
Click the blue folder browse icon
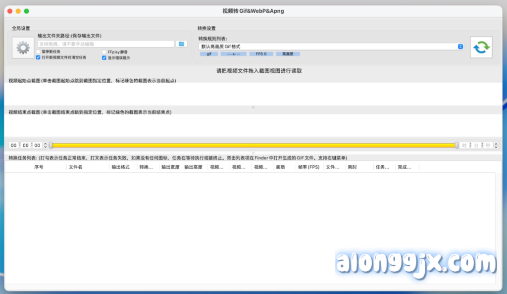181,44
